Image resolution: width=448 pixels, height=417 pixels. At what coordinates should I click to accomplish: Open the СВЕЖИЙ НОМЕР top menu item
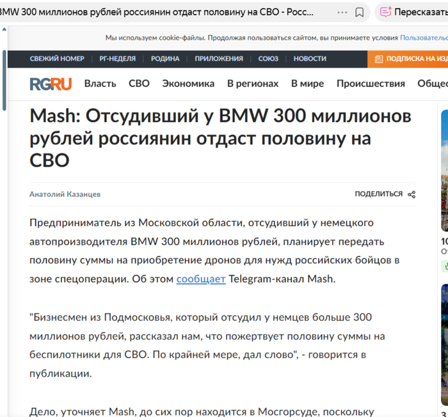point(56,59)
